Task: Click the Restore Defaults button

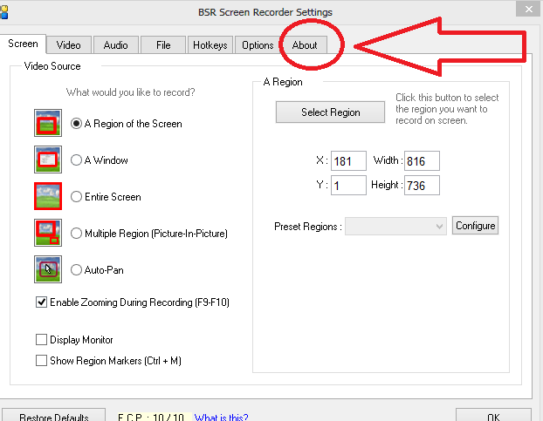Action: coord(53,415)
